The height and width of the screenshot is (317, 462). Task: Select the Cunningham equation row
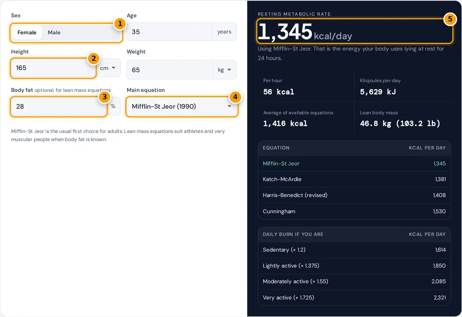click(x=354, y=211)
